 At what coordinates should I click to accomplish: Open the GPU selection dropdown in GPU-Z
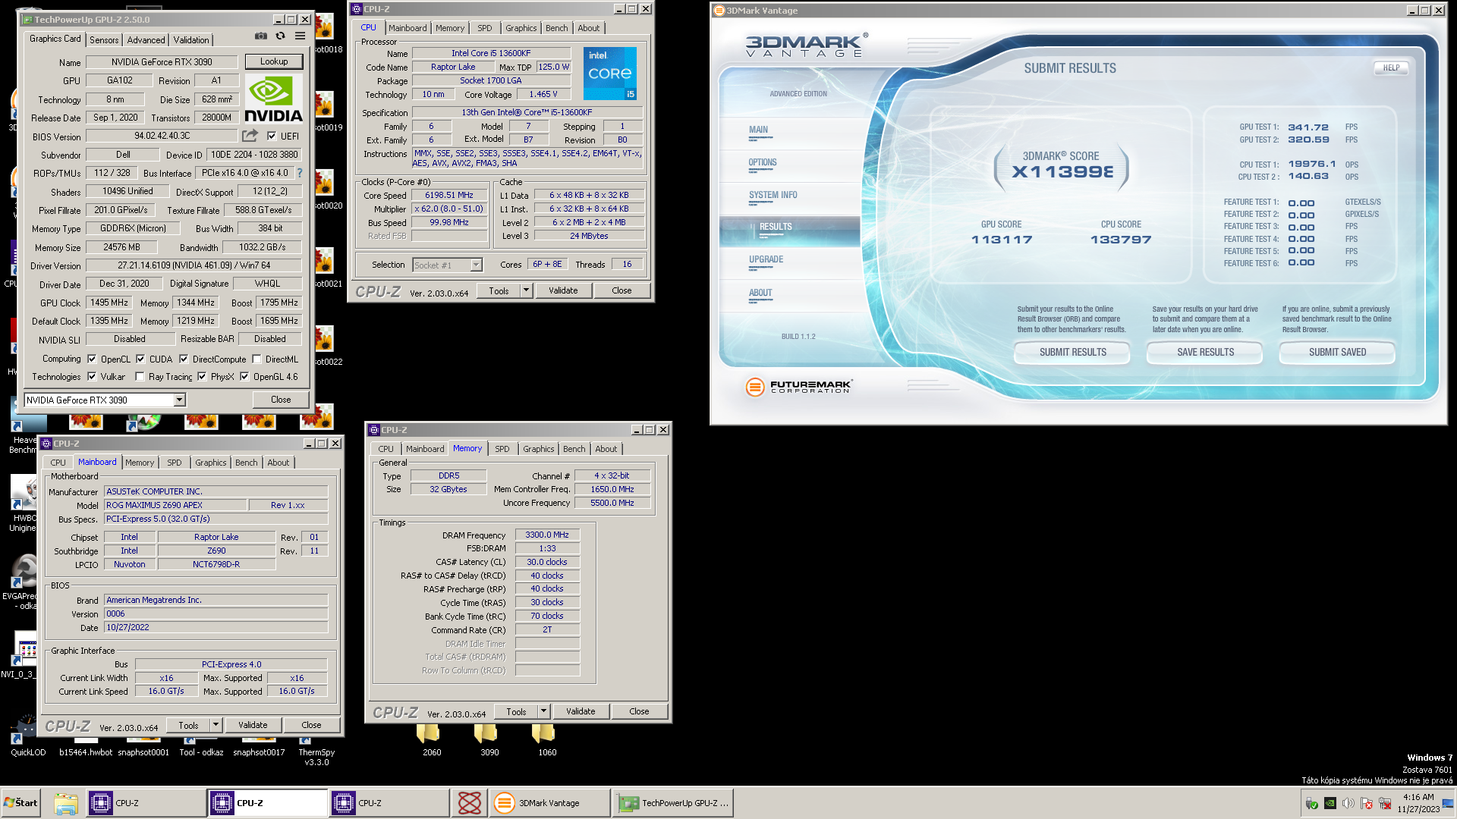(180, 400)
